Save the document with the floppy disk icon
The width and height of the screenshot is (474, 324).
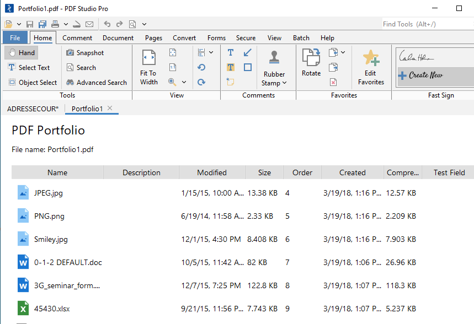pos(30,24)
